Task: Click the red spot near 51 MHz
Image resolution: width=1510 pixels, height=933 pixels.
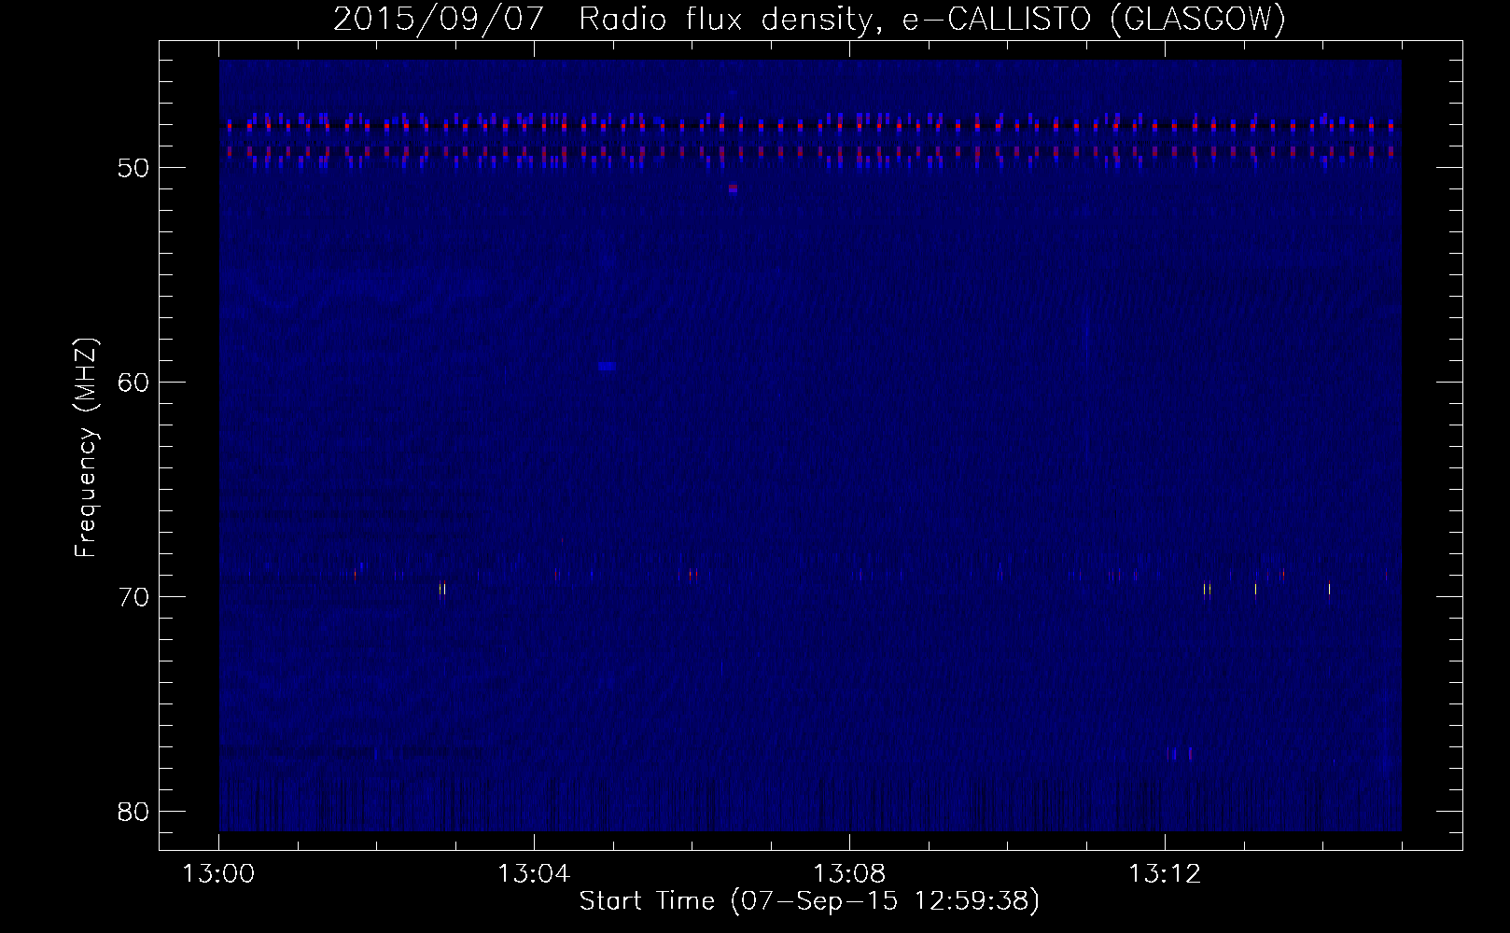Action: click(x=734, y=188)
